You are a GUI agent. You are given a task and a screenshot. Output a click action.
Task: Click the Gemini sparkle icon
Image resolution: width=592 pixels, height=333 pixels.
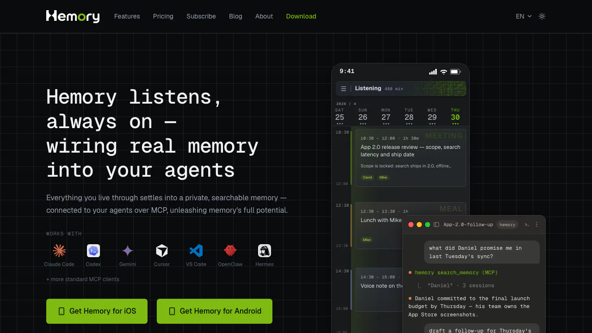(128, 251)
